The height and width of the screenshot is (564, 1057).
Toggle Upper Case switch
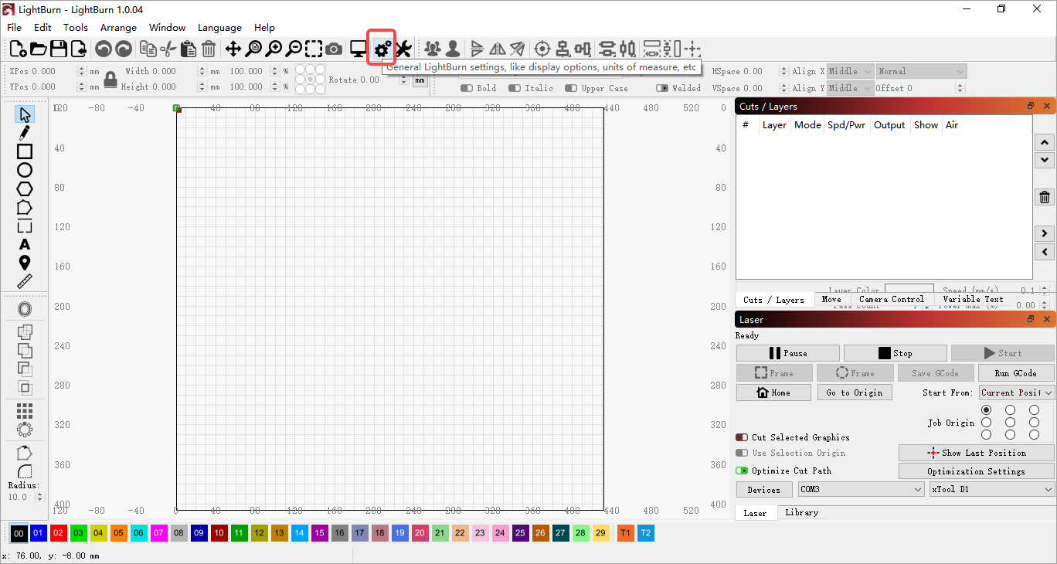(571, 88)
